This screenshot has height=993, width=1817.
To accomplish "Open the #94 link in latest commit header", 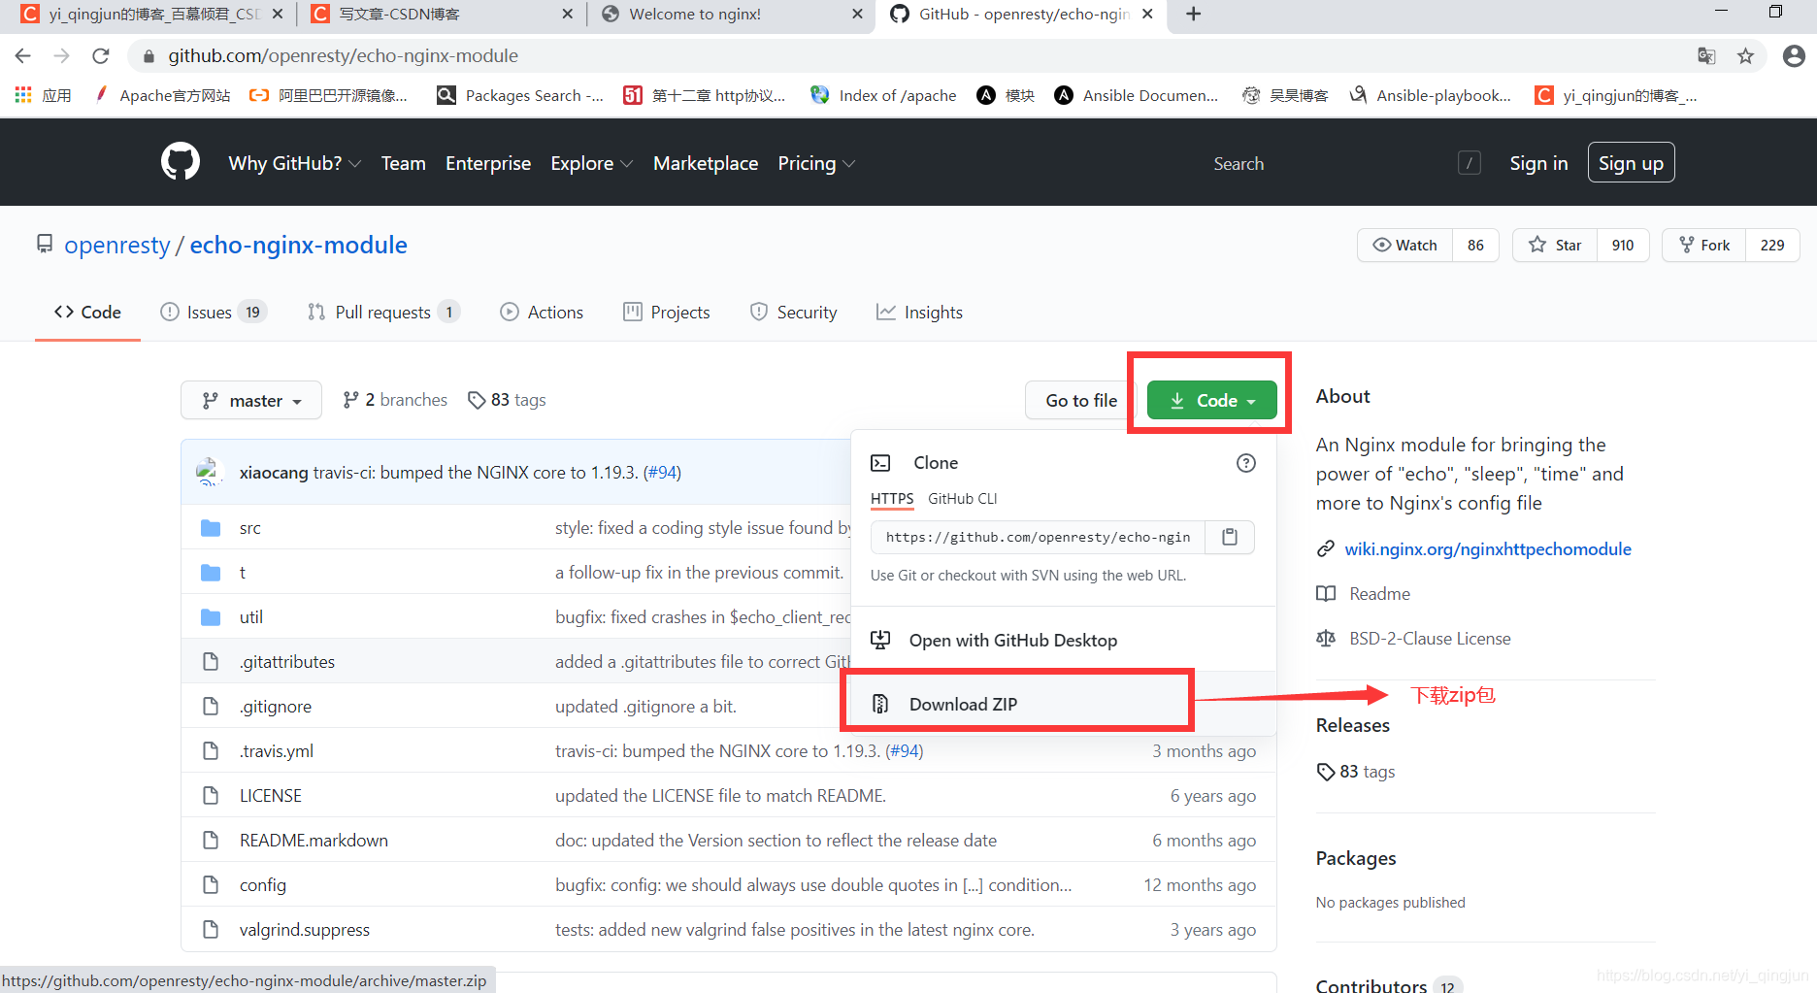I will point(663,472).
